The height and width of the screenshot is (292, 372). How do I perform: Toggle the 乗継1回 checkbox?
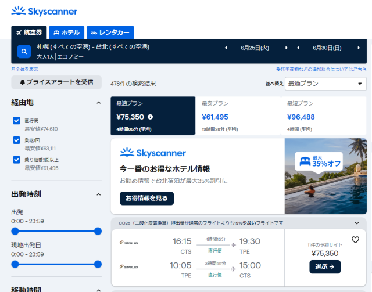click(17, 140)
